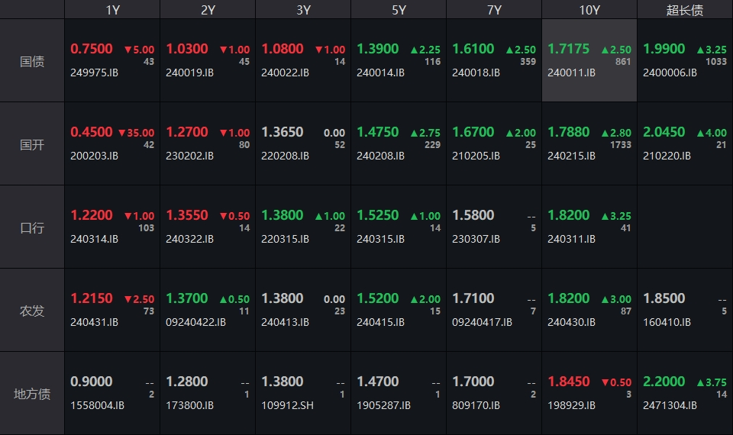This screenshot has width=733, height=435.
Task: Open bond code 2400006.IB
Action: pos(670,73)
